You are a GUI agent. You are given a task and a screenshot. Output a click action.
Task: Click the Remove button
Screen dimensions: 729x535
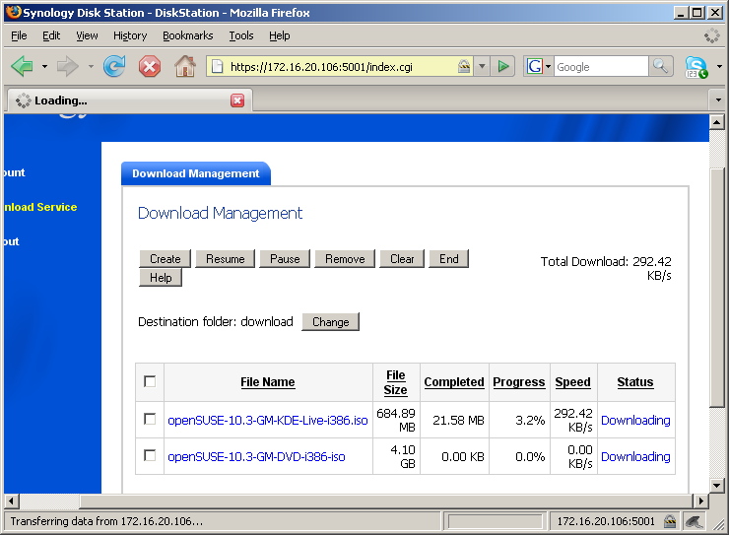coord(345,259)
